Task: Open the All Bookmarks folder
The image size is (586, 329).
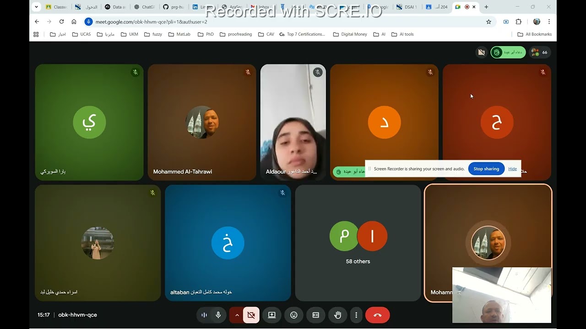Action: (x=534, y=34)
